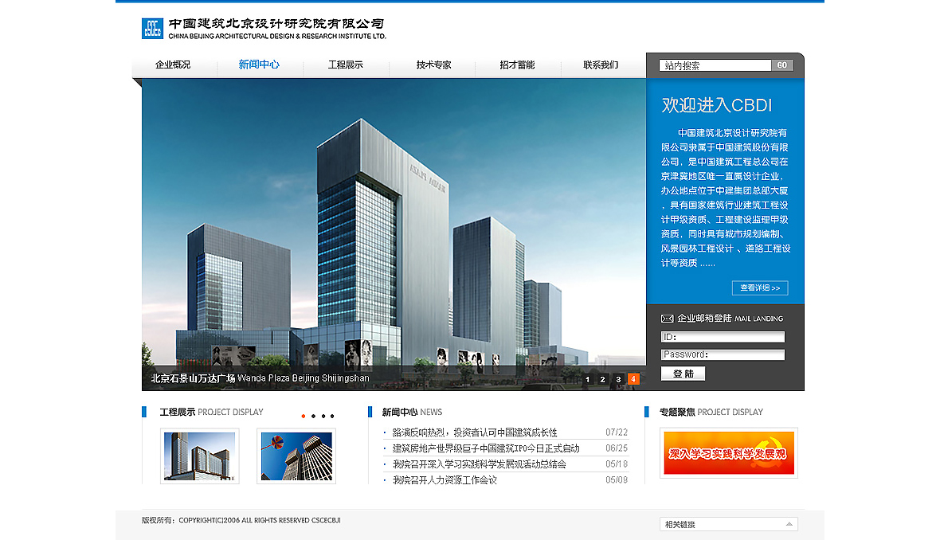Open news 我院召开人力资源工作会议

[x=445, y=480]
